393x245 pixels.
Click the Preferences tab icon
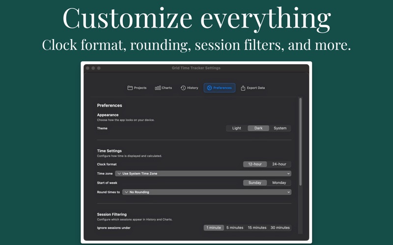click(209, 88)
